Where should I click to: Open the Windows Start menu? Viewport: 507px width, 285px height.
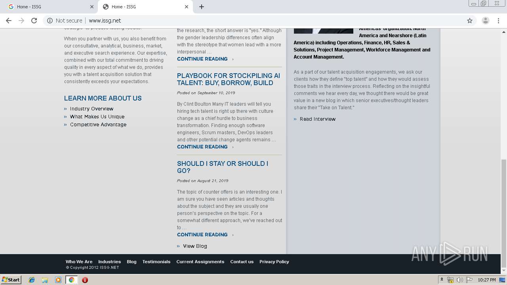(11, 279)
